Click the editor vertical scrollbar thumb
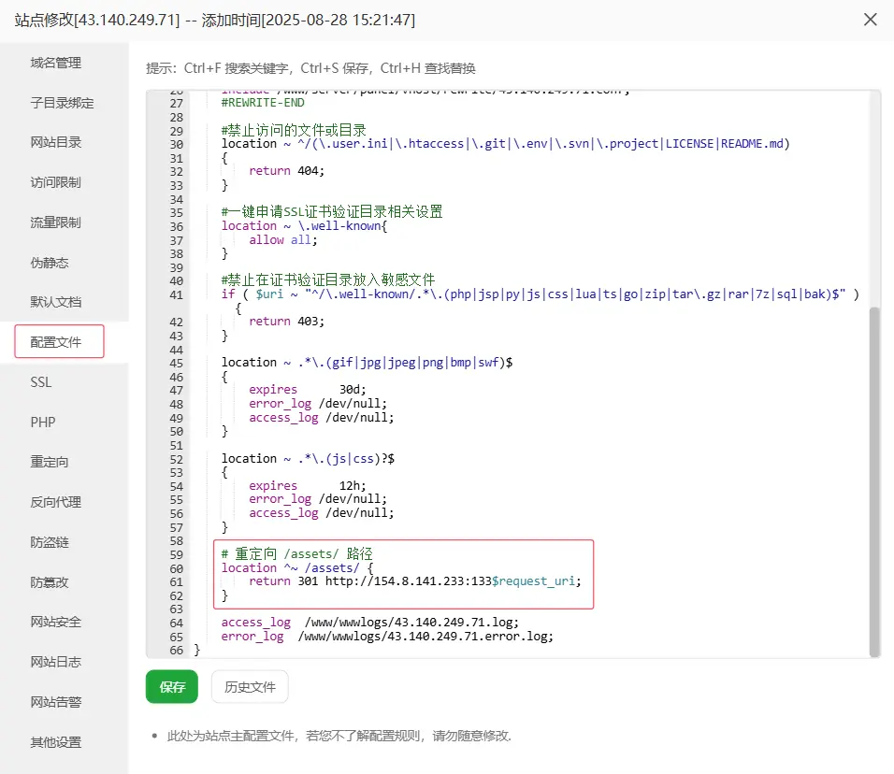The width and height of the screenshot is (894, 774). coord(874,481)
